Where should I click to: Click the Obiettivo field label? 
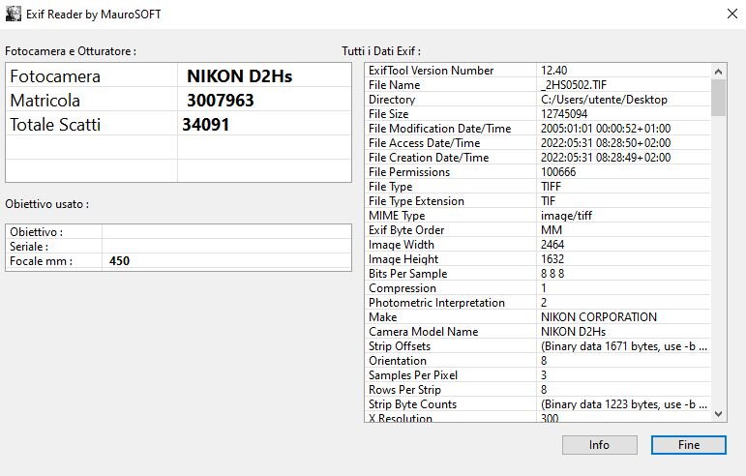click(x=36, y=232)
